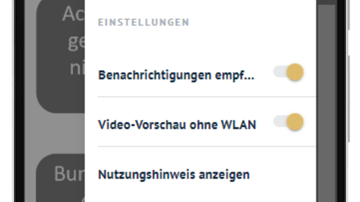Click the gold knob of the Video-Vorschau toggle
Screen dimensions: 360x202
pyautogui.click(x=295, y=122)
